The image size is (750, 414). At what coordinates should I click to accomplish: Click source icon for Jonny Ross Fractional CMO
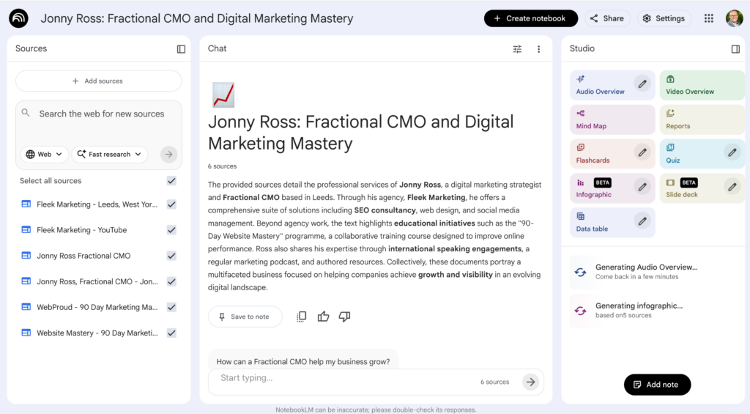[x=26, y=256]
